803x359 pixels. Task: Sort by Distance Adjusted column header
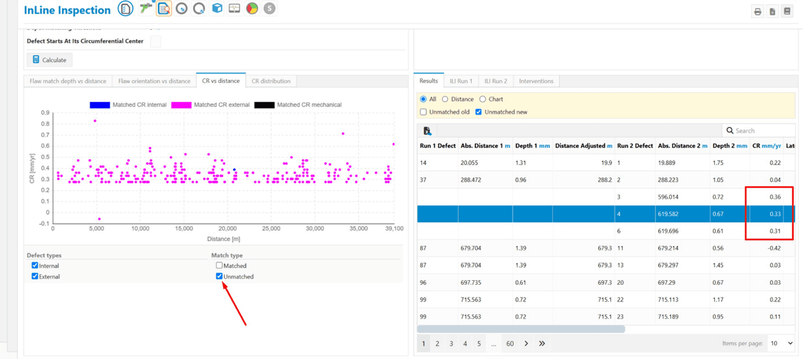tap(583, 146)
